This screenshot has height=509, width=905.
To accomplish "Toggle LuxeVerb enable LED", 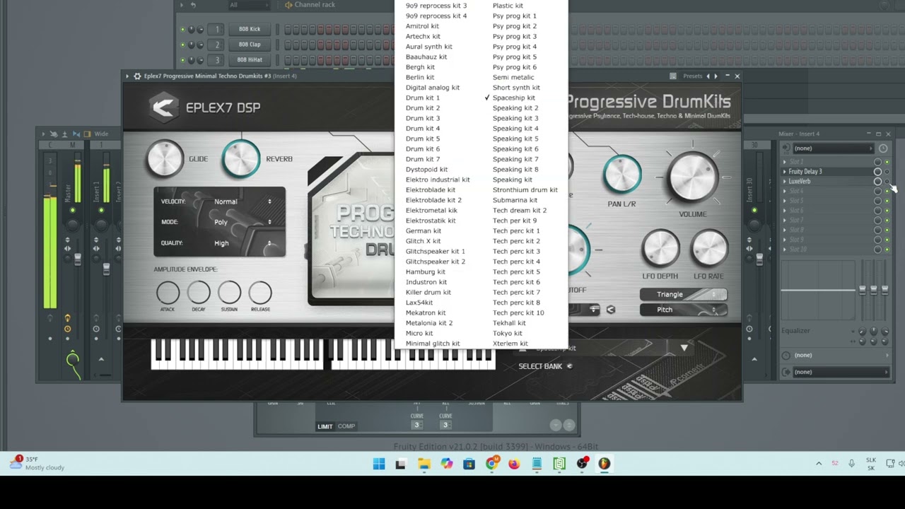I will (887, 182).
